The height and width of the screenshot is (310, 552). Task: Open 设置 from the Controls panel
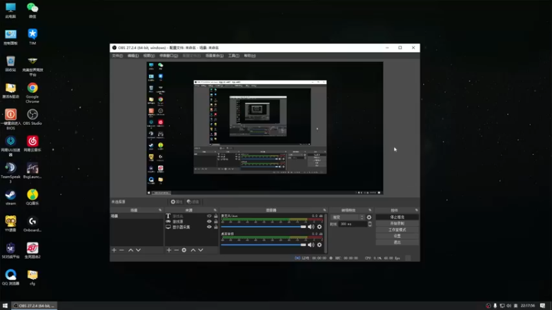pos(397,236)
